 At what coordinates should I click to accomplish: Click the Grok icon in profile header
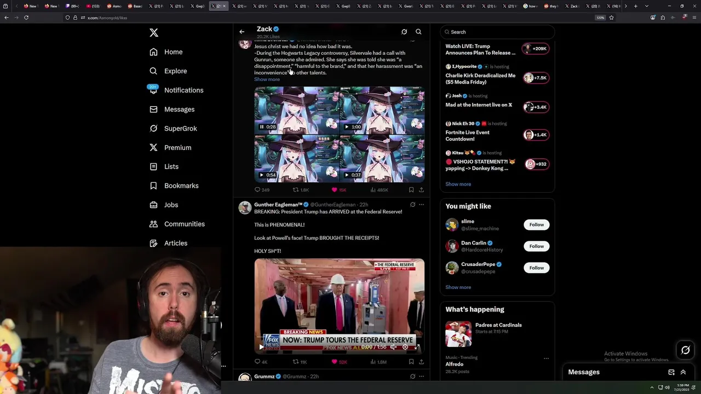[x=404, y=32]
